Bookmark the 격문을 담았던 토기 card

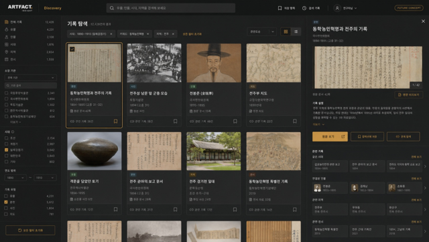tap(115, 209)
